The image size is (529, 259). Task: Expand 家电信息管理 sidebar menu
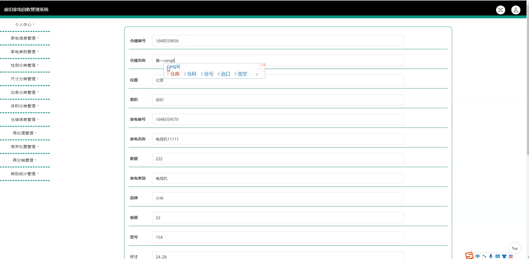(25, 38)
